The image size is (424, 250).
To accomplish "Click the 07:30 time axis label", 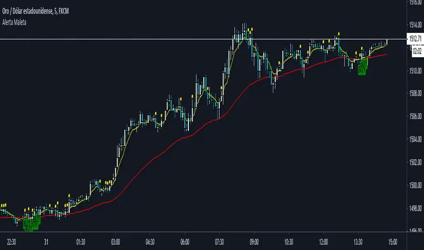I will [x=219, y=241].
